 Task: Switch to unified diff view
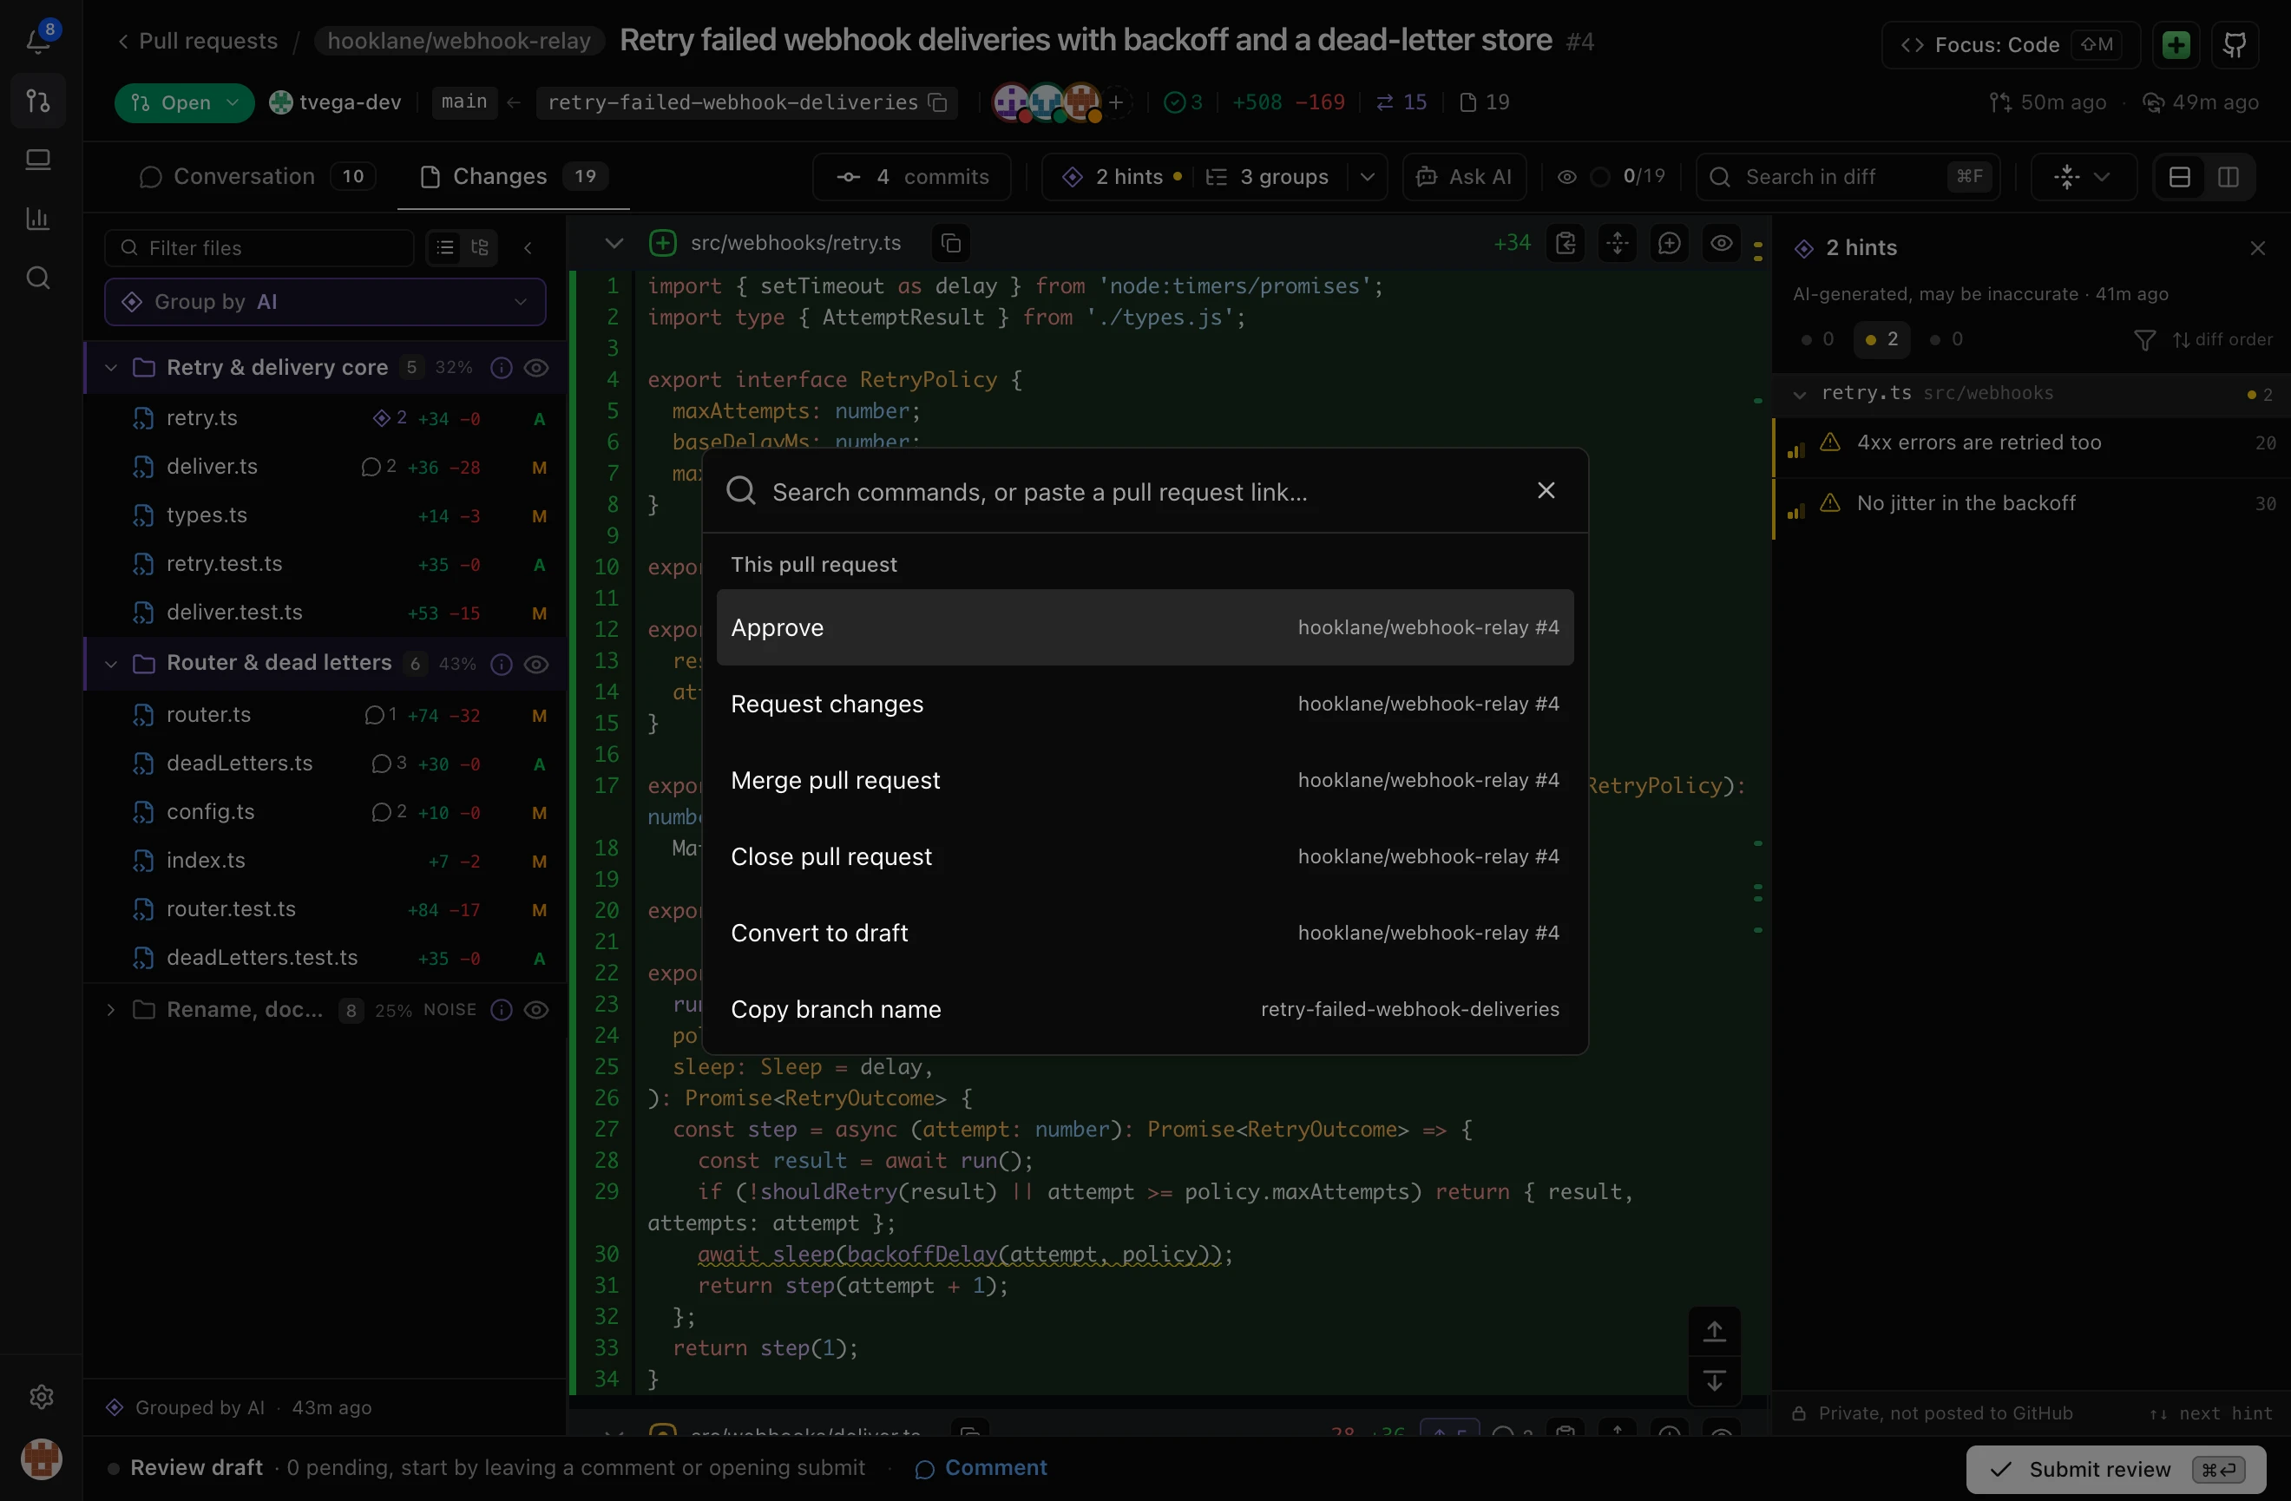(x=2179, y=177)
